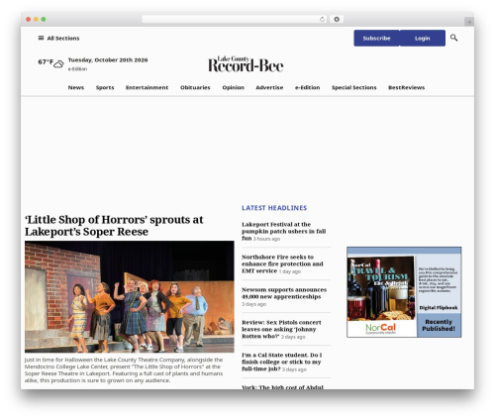The height and width of the screenshot is (419, 495).
Task: Open Sex Pistols concert review story
Action: pyautogui.click(x=281, y=329)
